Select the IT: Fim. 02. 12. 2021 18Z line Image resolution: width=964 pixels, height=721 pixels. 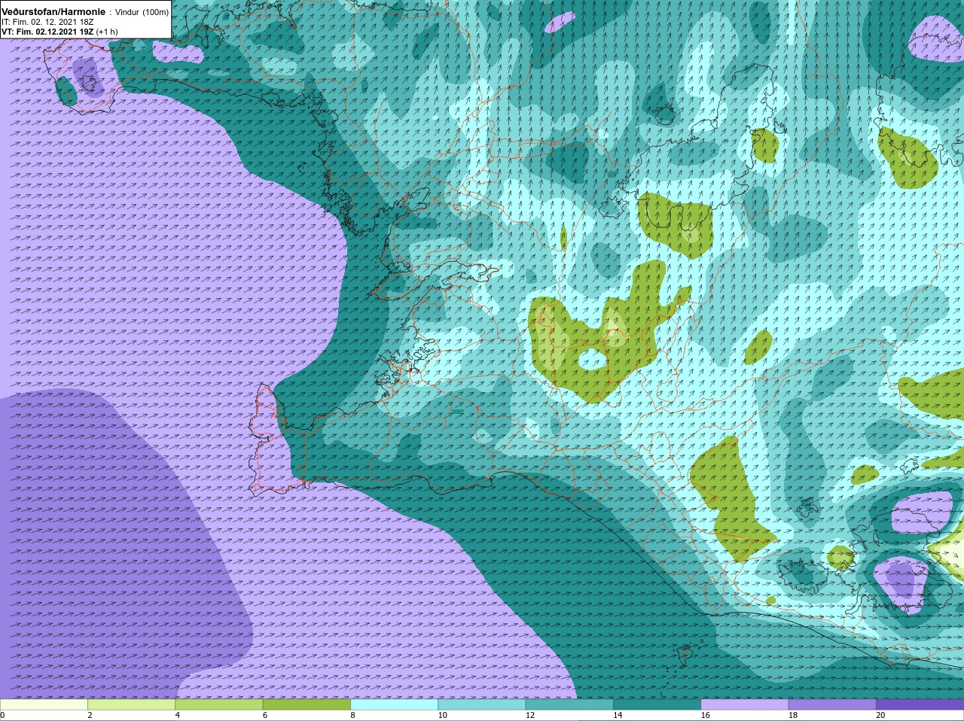click(47, 23)
